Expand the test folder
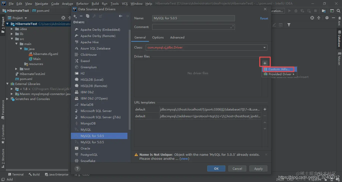 pyautogui.click(x=16, y=69)
